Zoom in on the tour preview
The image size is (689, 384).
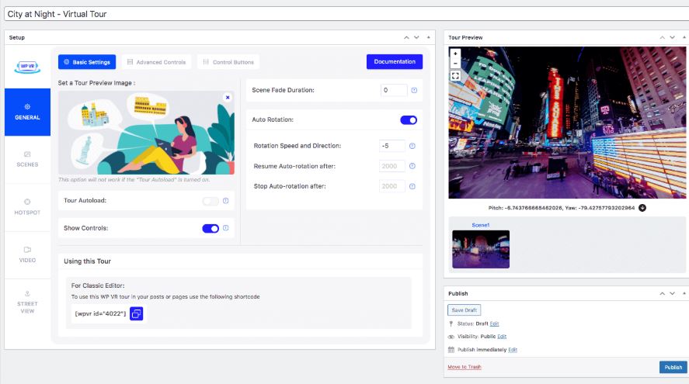[x=455, y=54]
